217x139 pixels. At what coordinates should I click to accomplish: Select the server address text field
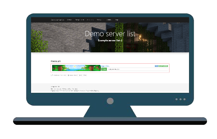137,69
